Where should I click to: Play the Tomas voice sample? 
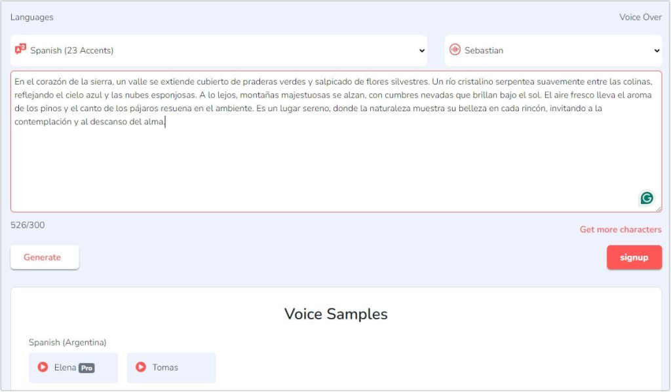140,367
